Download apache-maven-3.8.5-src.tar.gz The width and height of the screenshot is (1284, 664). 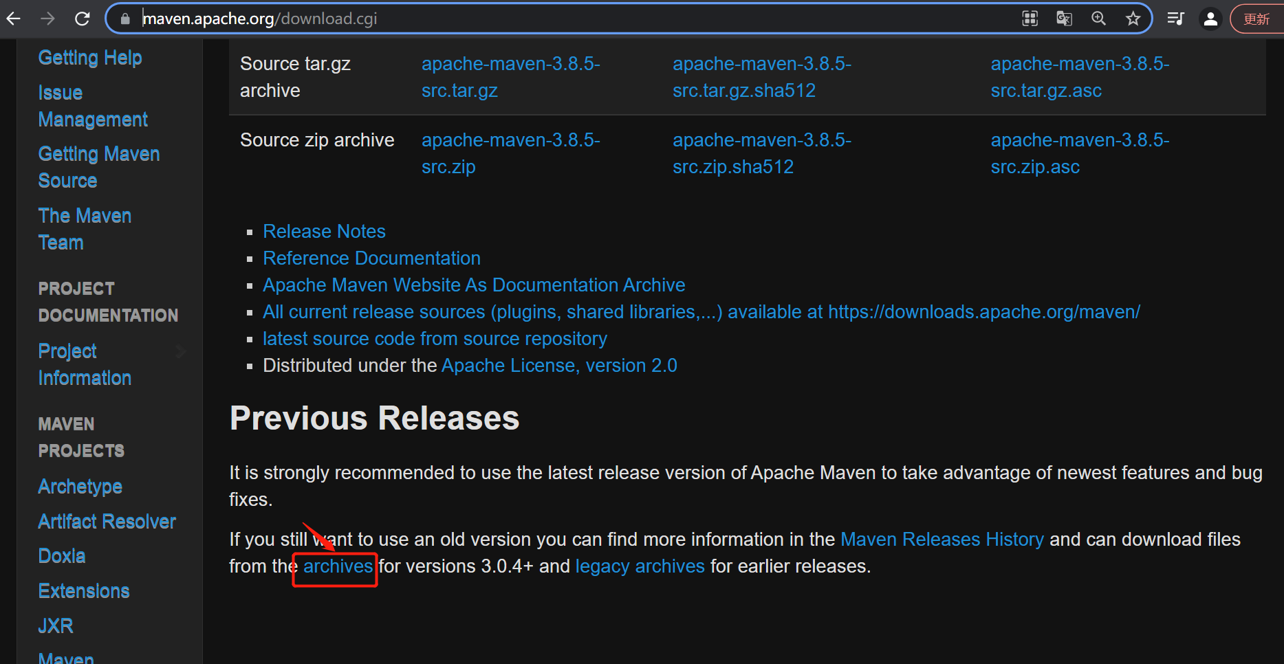[x=510, y=77]
